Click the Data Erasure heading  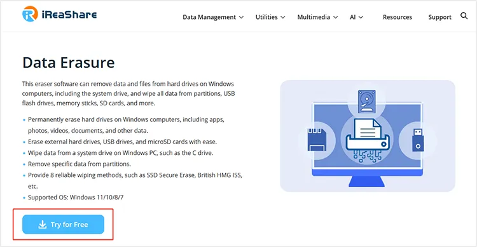[x=69, y=63]
